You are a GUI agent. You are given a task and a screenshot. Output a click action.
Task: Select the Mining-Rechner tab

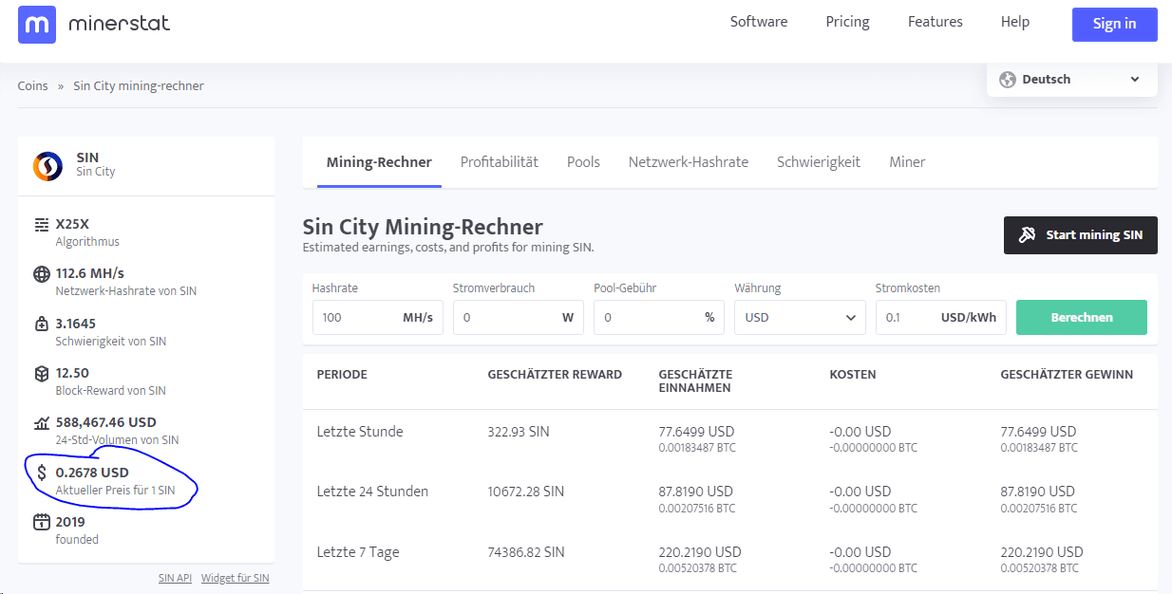pyautogui.click(x=379, y=162)
